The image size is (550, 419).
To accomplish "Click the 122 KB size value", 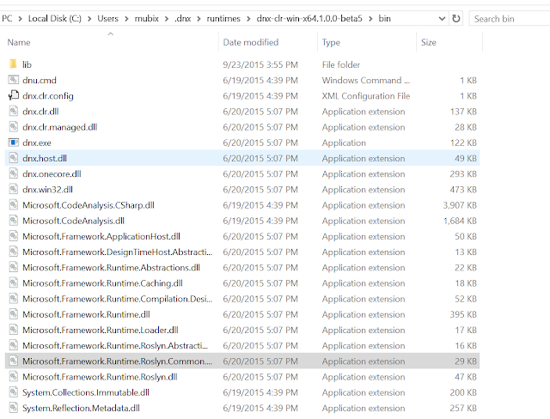I will [x=463, y=143].
